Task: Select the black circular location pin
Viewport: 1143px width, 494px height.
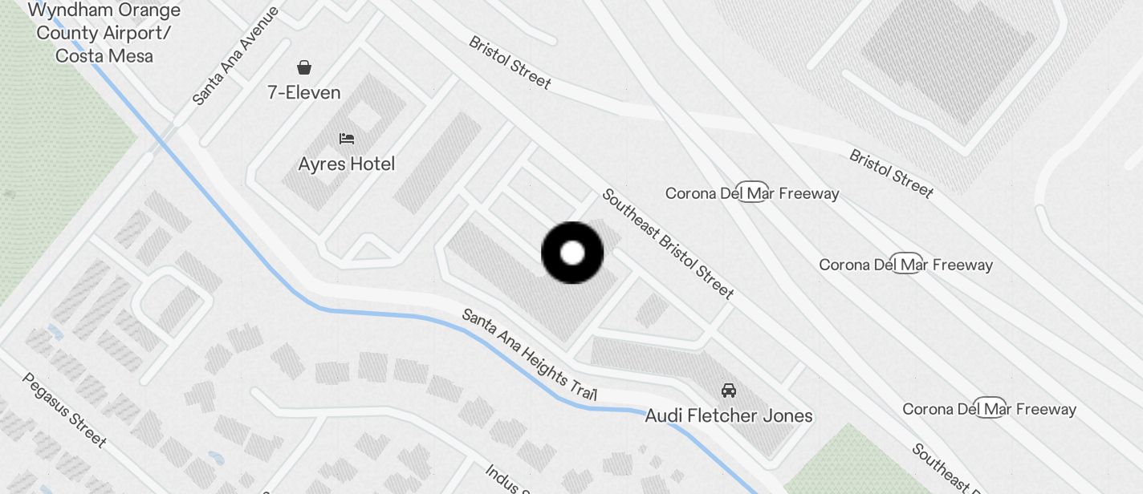Action: tap(572, 253)
